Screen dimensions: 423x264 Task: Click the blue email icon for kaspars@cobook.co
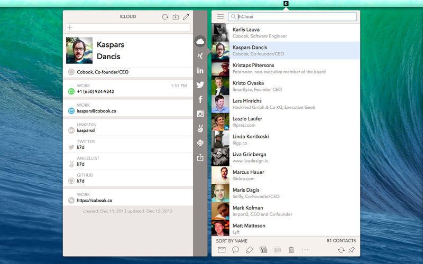pyautogui.click(x=71, y=111)
